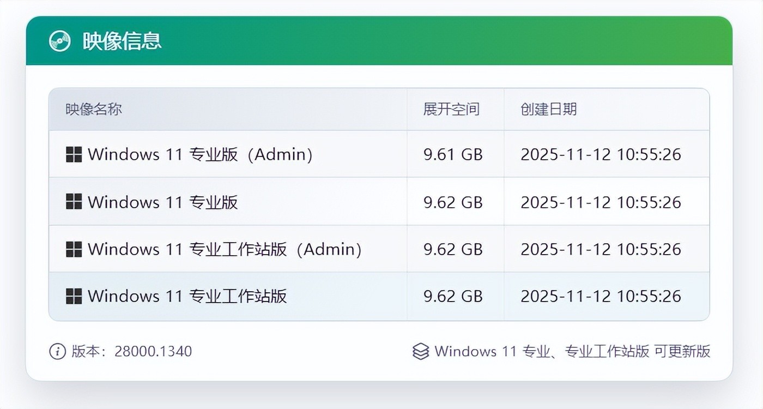The height and width of the screenshot is (409, 763).
Task: Click the 可更新版 text label
Action: click(x=682, y=352)
